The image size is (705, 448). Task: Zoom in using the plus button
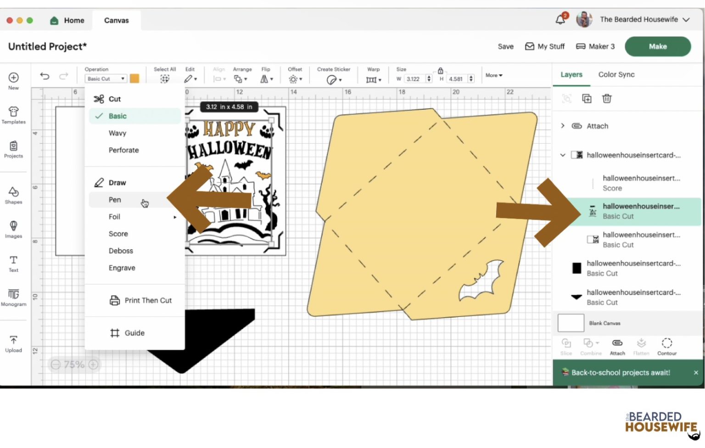click(94, 364)
